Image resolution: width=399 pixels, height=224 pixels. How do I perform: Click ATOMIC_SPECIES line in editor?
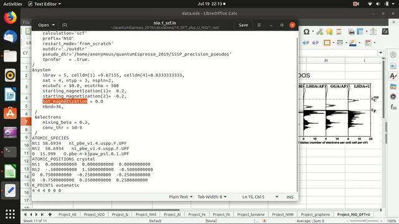coord(50,138)
